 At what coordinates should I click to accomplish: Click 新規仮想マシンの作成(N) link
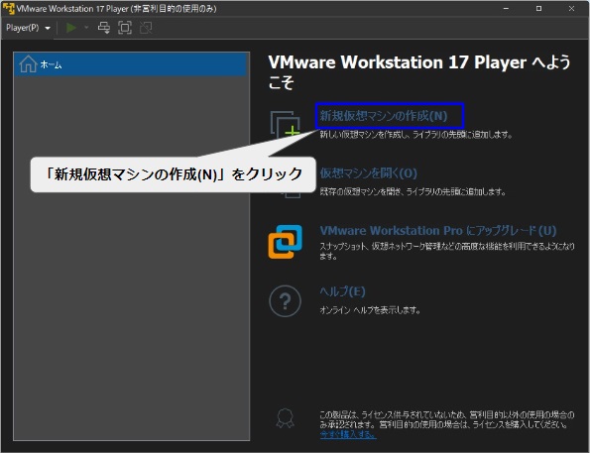(x=384, y=116)
